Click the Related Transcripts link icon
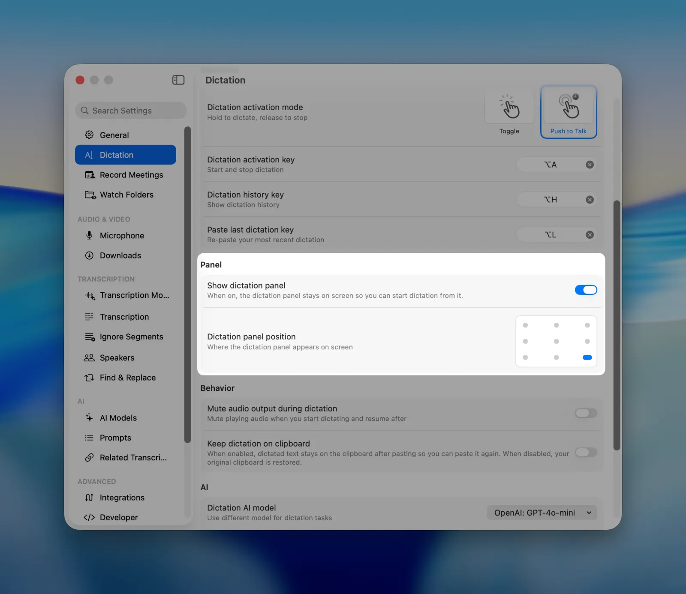This screenshot has height=594, width=686. (89, 458)
